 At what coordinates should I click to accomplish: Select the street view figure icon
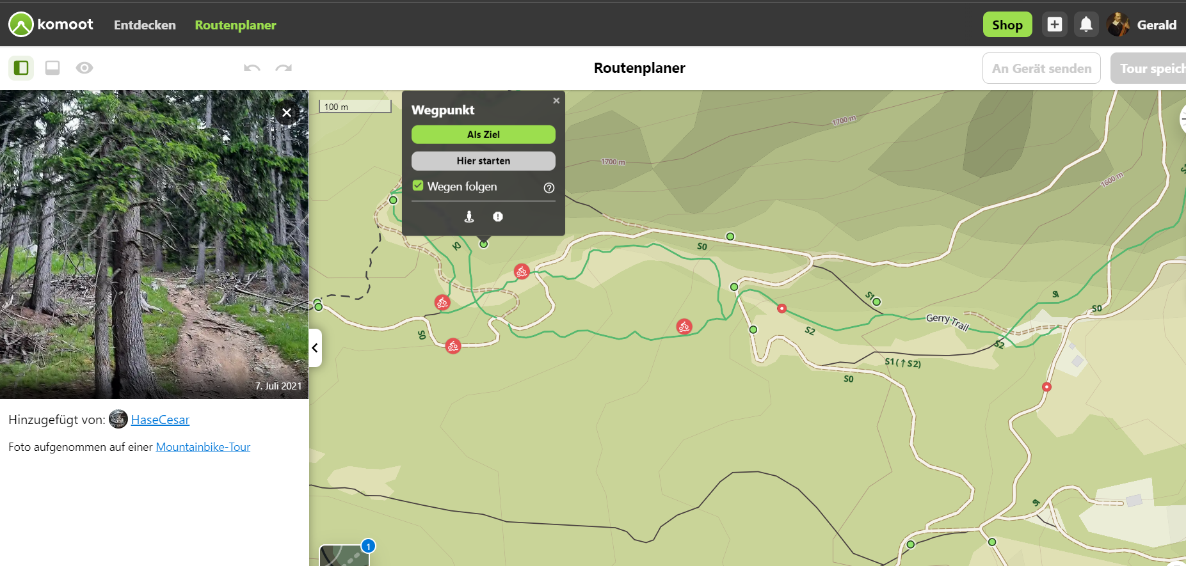tap(469, 217)
